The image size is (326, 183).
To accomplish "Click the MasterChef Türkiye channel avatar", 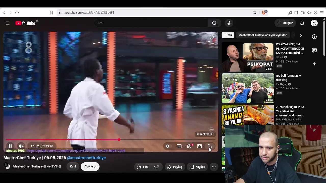I will coord(7,166).
